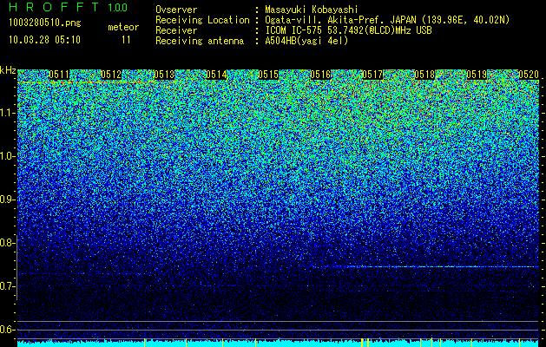Image resolution: width=546 pixels, height=347 pixels.
Task: Click the 0.7 kHz axis label
Action: [x=6, y=286]
